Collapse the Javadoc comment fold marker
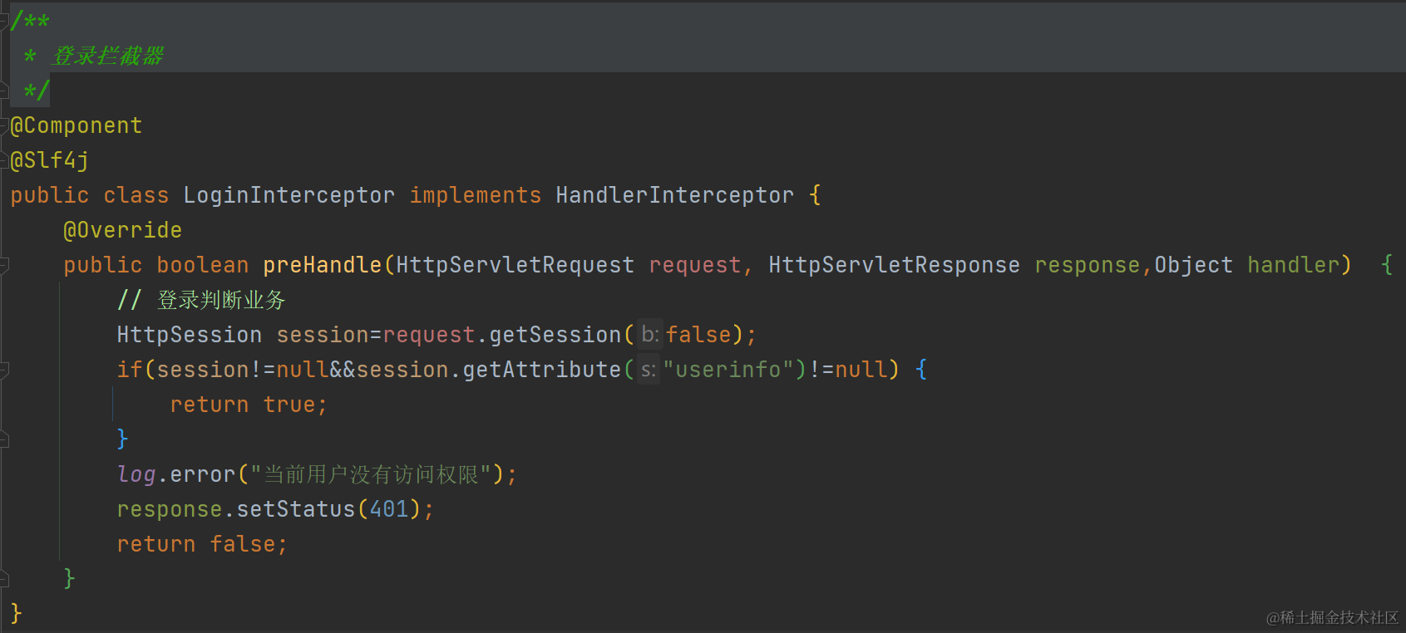This screenshot has width=1406, height=633. click(4, 21)
